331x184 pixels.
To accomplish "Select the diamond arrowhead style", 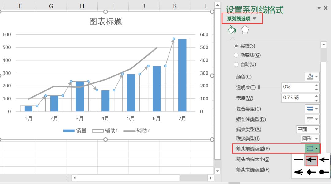I will [x=311, y=172].
